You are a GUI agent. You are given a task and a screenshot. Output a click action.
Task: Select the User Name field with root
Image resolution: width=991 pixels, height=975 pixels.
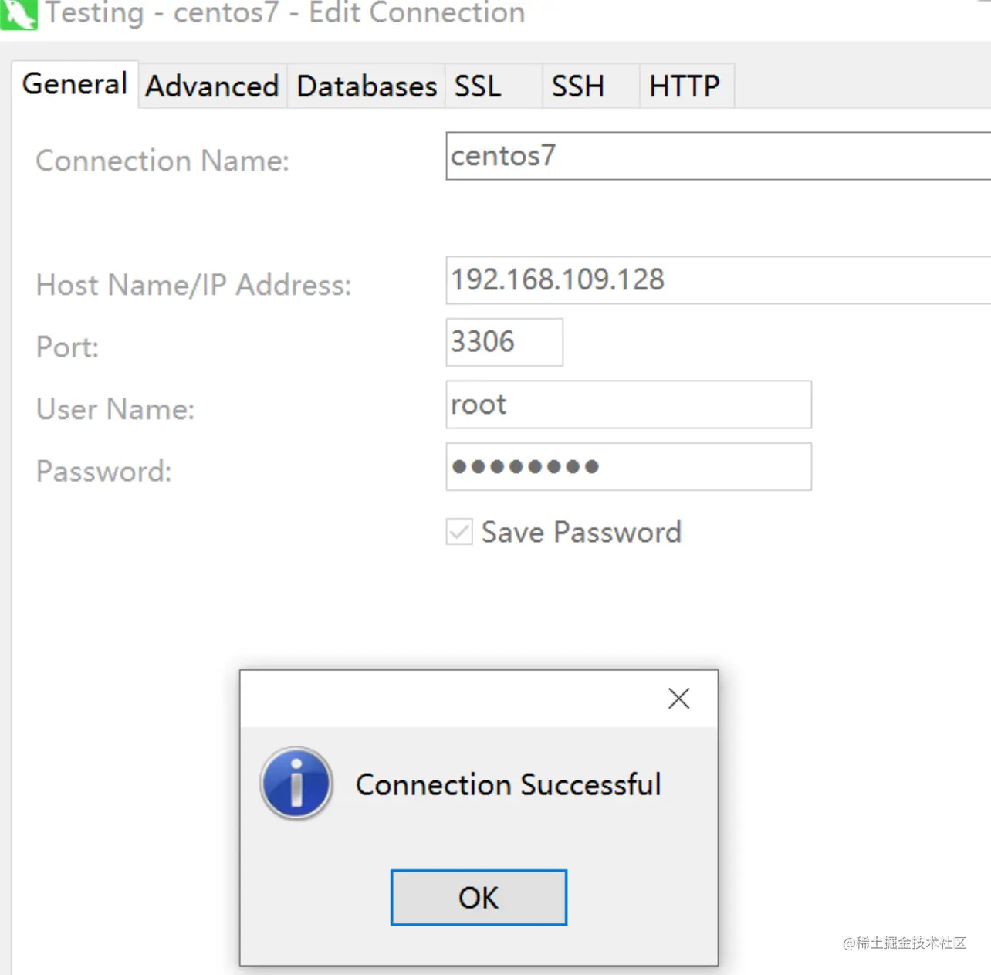coord(628,405)
